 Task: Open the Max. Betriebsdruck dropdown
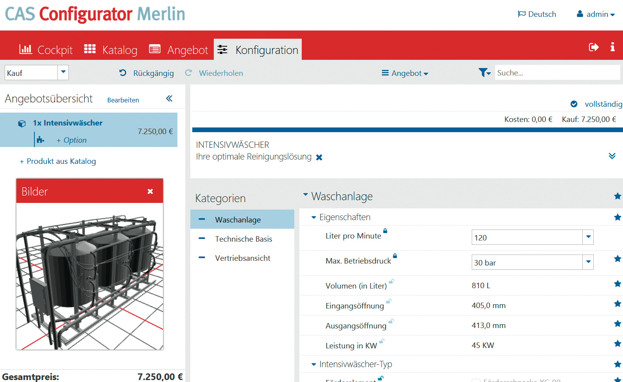point(588,262)
